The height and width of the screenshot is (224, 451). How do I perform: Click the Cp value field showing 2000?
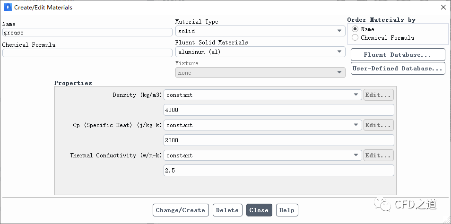coord(278,140)
